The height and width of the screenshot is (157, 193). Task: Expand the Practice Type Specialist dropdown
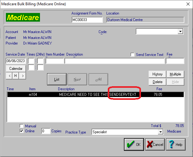click(160, 132)
